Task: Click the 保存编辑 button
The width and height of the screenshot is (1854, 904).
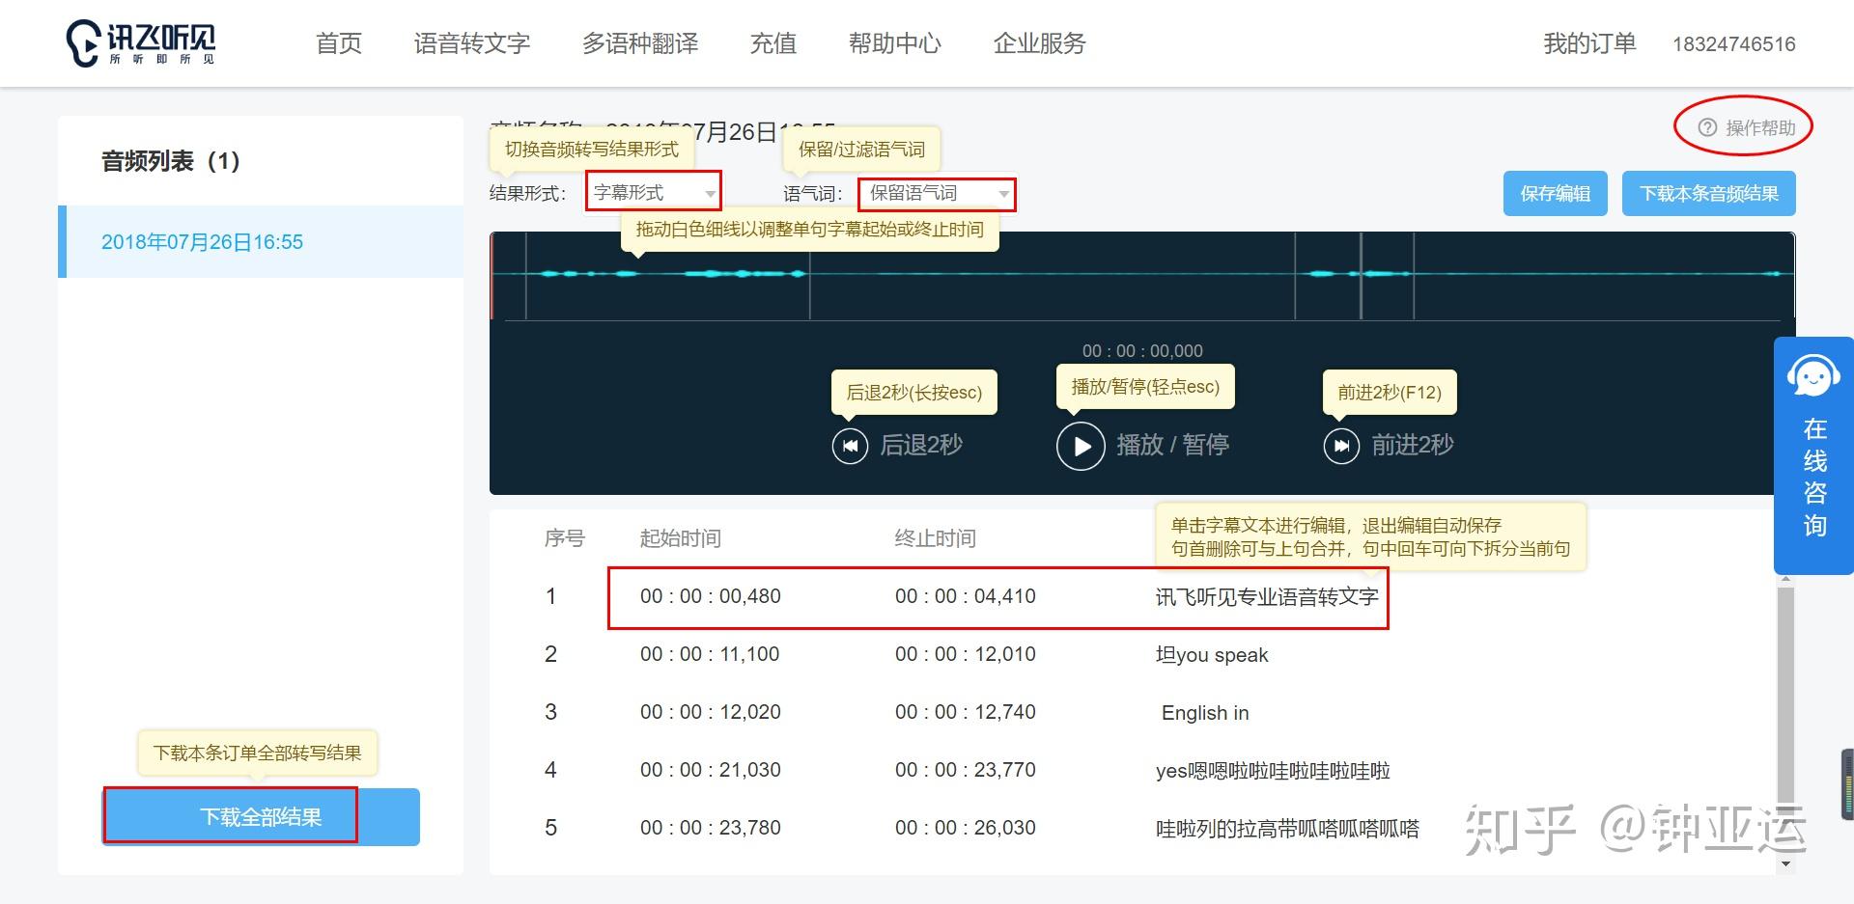Action: point(1555,194)
